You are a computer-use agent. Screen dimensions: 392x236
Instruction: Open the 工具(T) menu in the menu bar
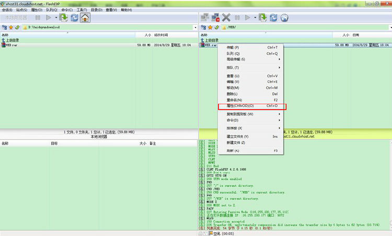(82, 9)
